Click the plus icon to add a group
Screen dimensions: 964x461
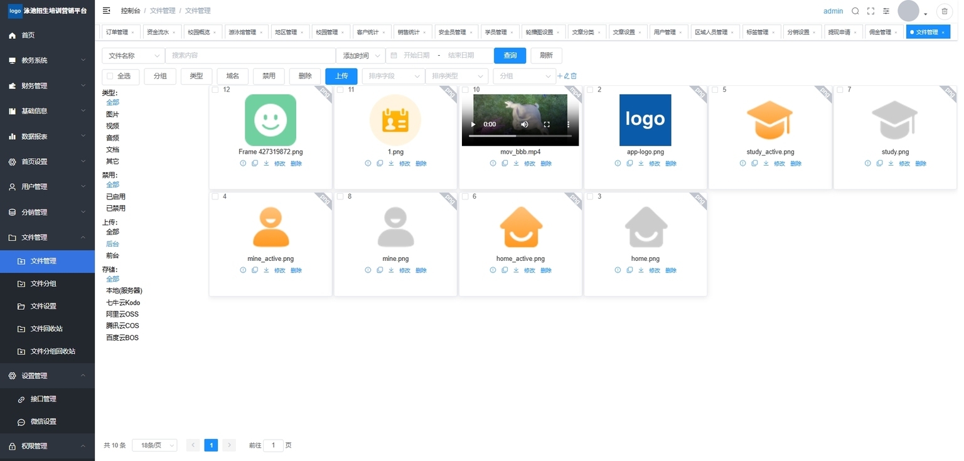click(x=560, y=76)
